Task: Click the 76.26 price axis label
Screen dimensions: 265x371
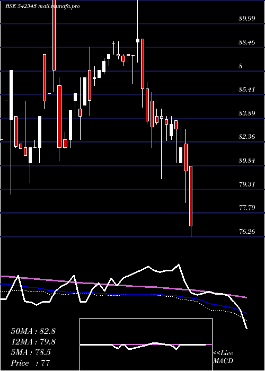Action: click(x=247, y=231)
